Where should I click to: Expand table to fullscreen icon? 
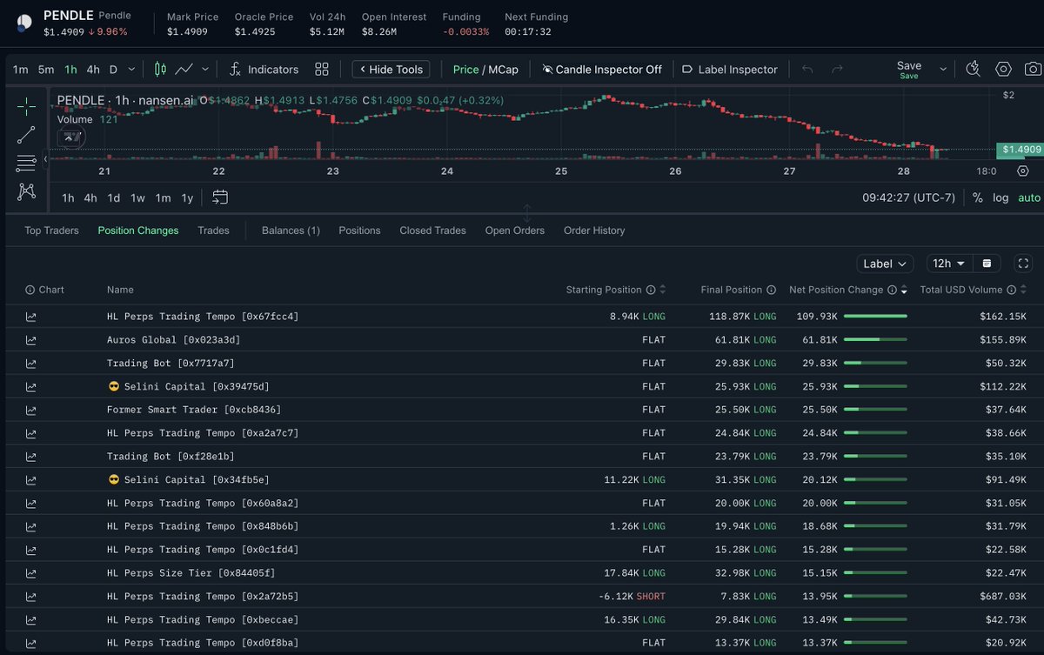(x=1023, y=264)
